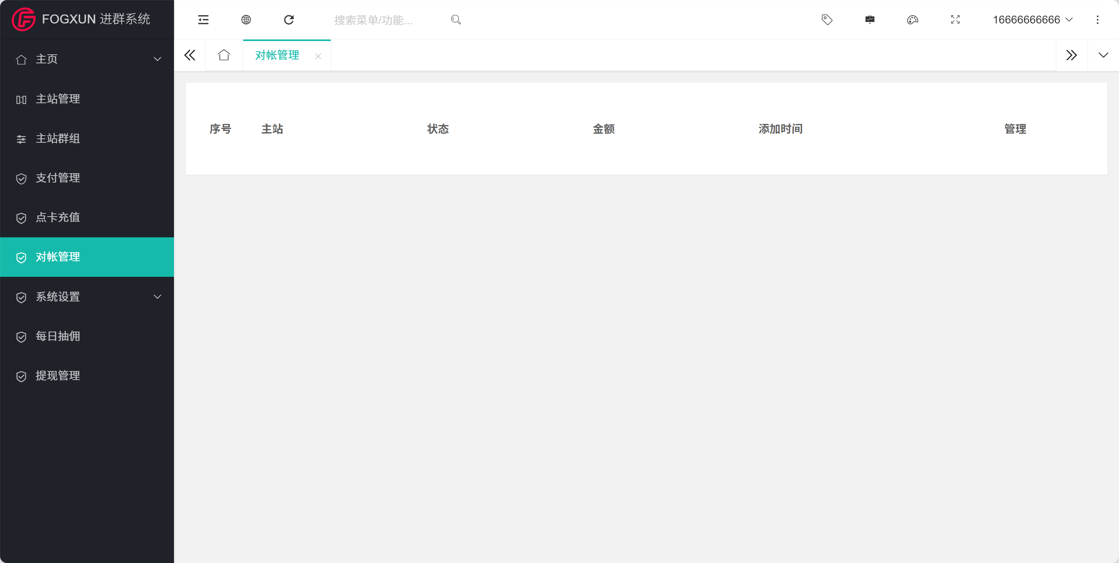The image size is (1119, 563).
Task: Click the 金额 column header
Action: click(x=604, y=129)
